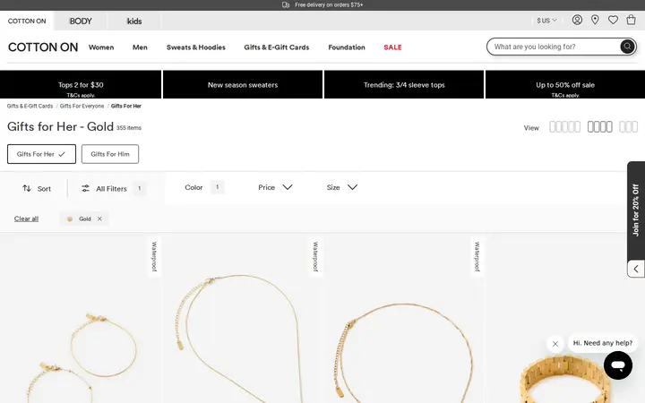
Task: Click the Free delivery on orders $75+ text
Action: point(329,5)
